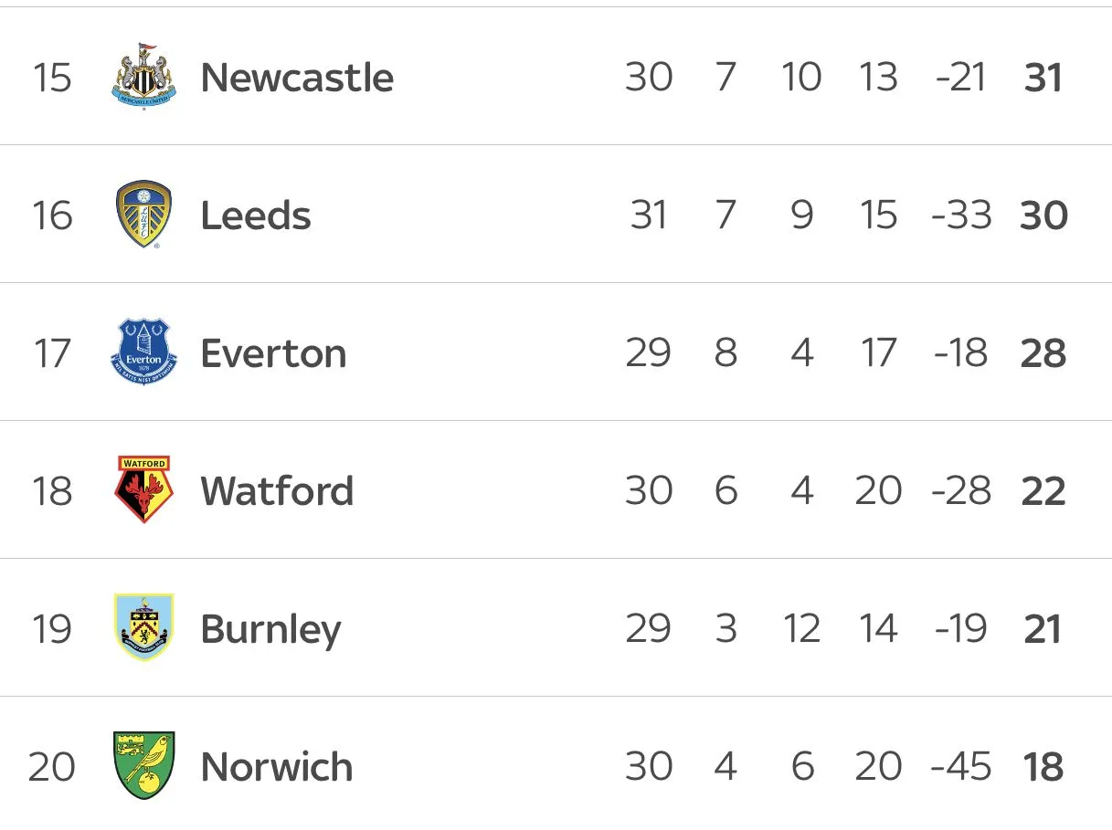Click the Newcastle club crest
This screenshot has width=1112, height=830.
[x=143, y=77]
